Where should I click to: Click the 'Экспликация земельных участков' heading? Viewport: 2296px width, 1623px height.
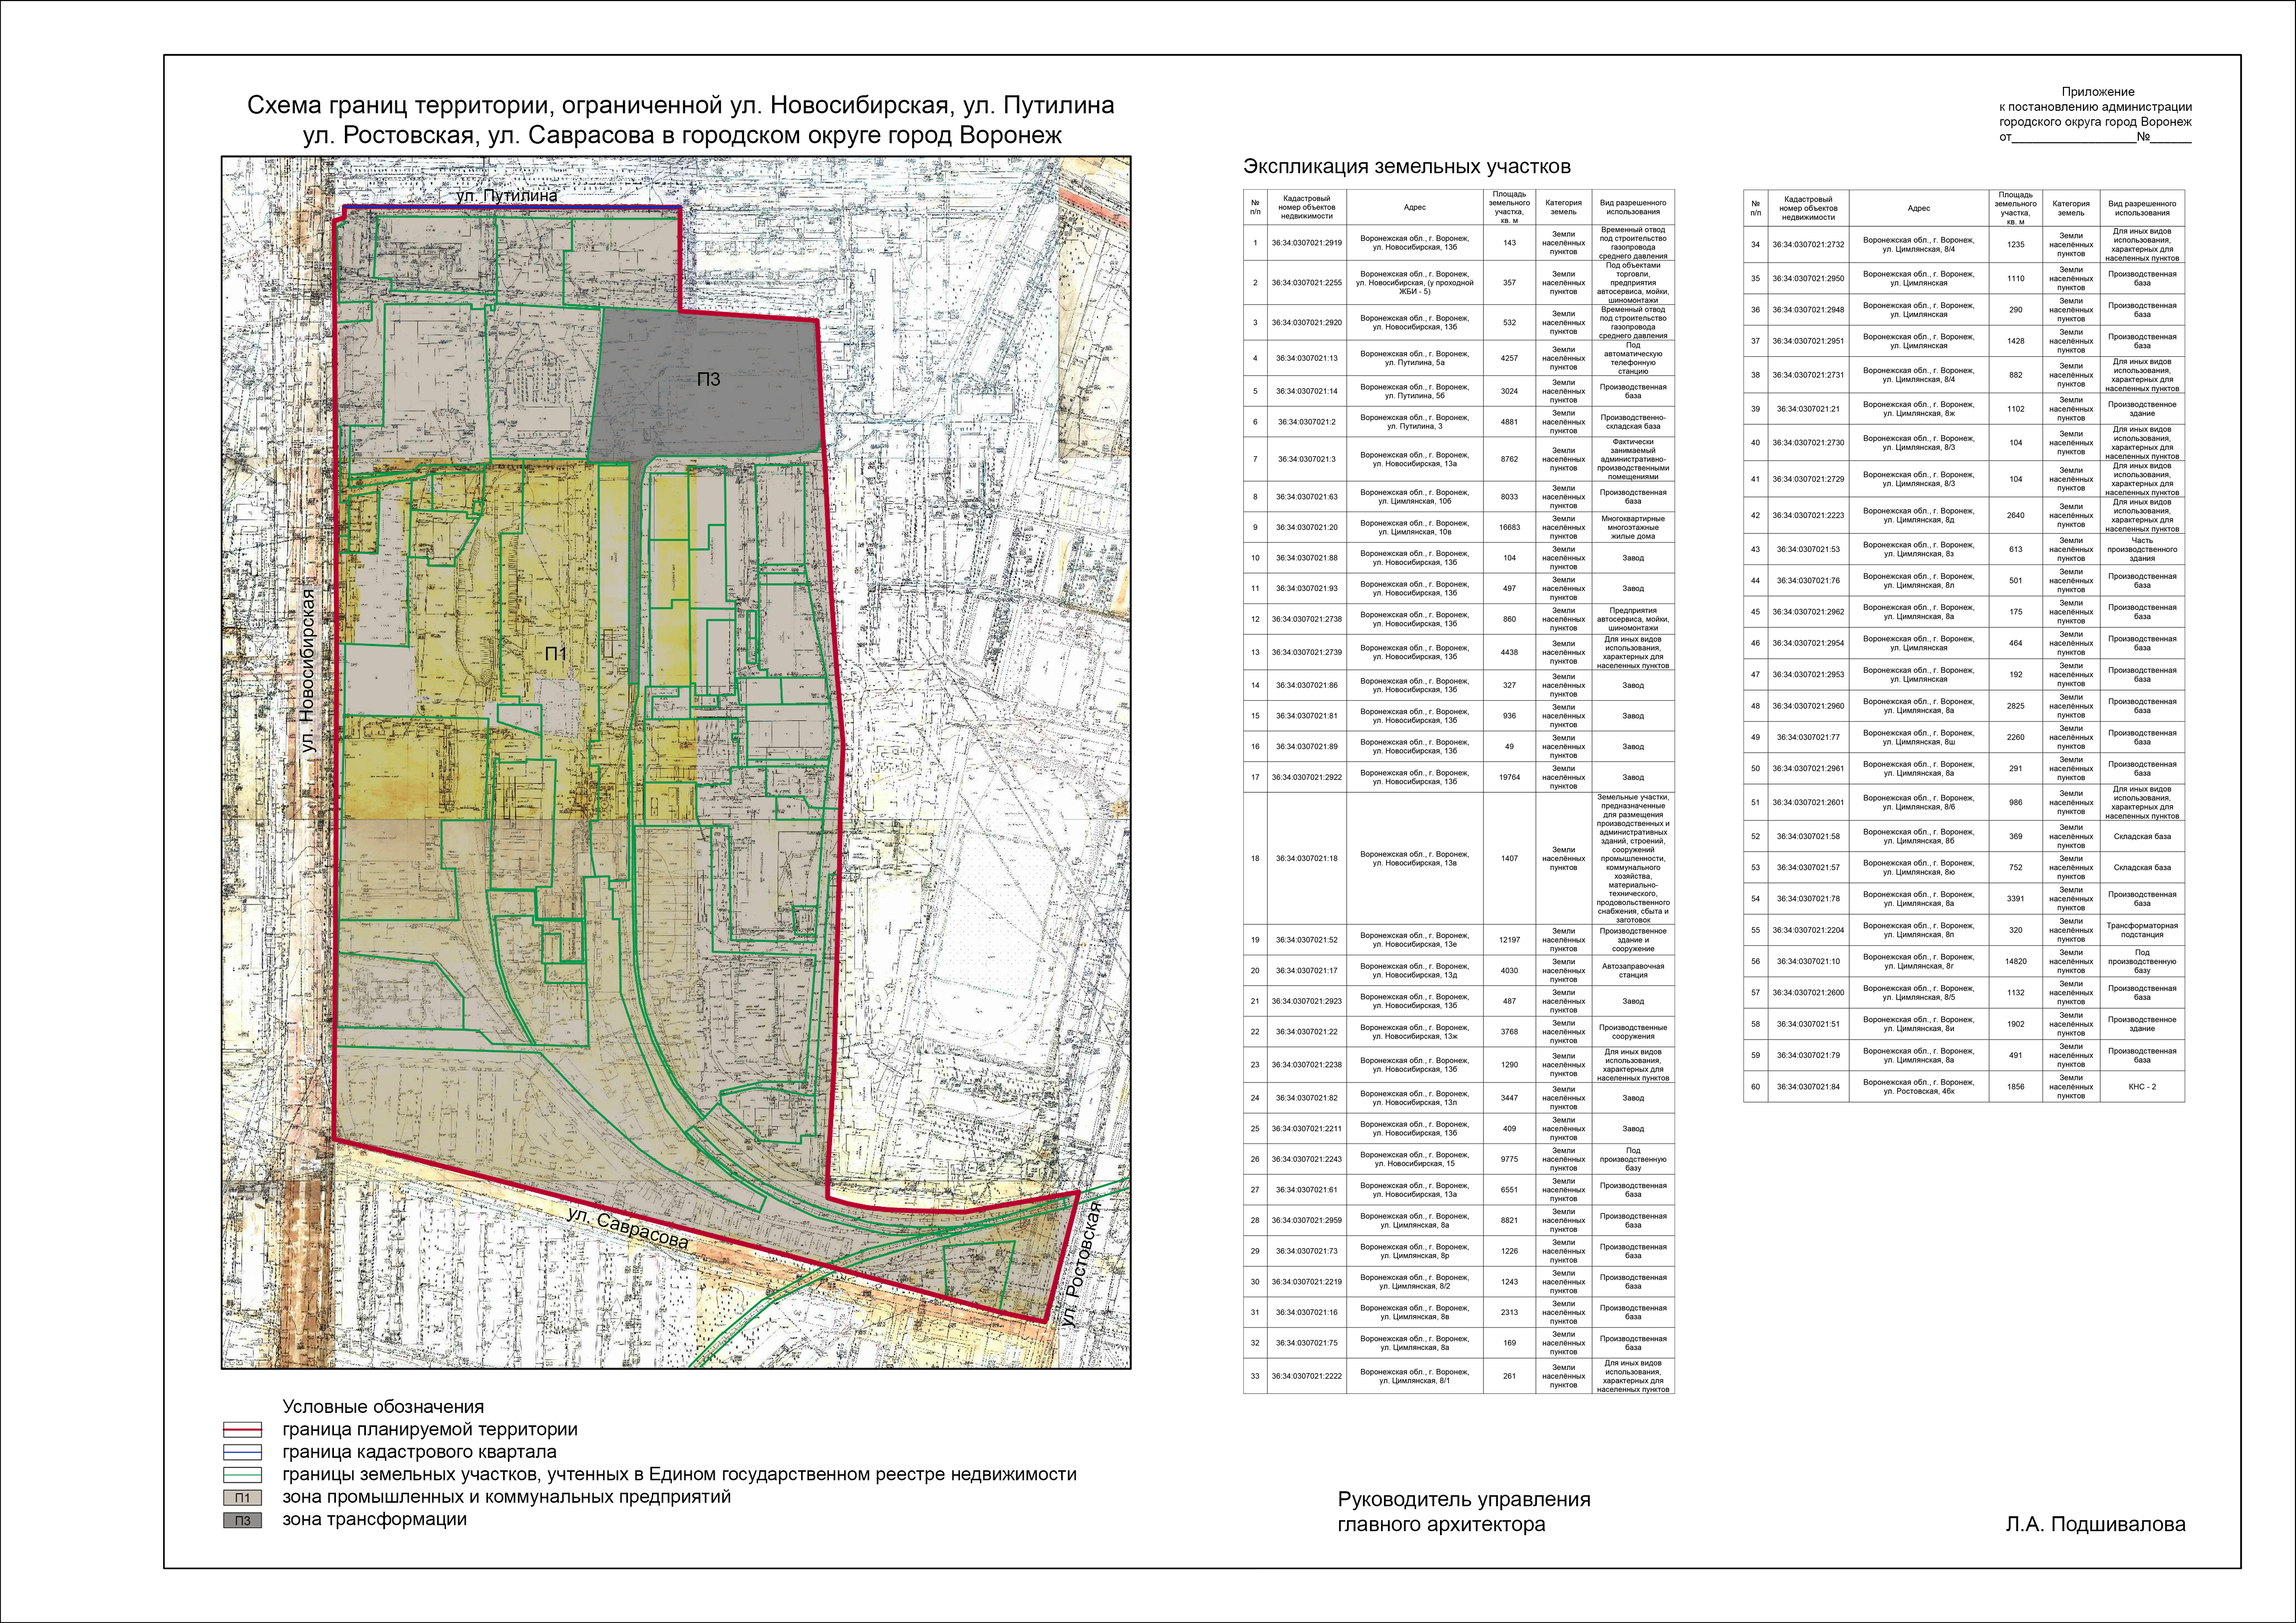pos(1406,167)
